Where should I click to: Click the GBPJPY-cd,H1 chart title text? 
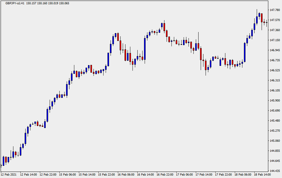click(15, 3)
